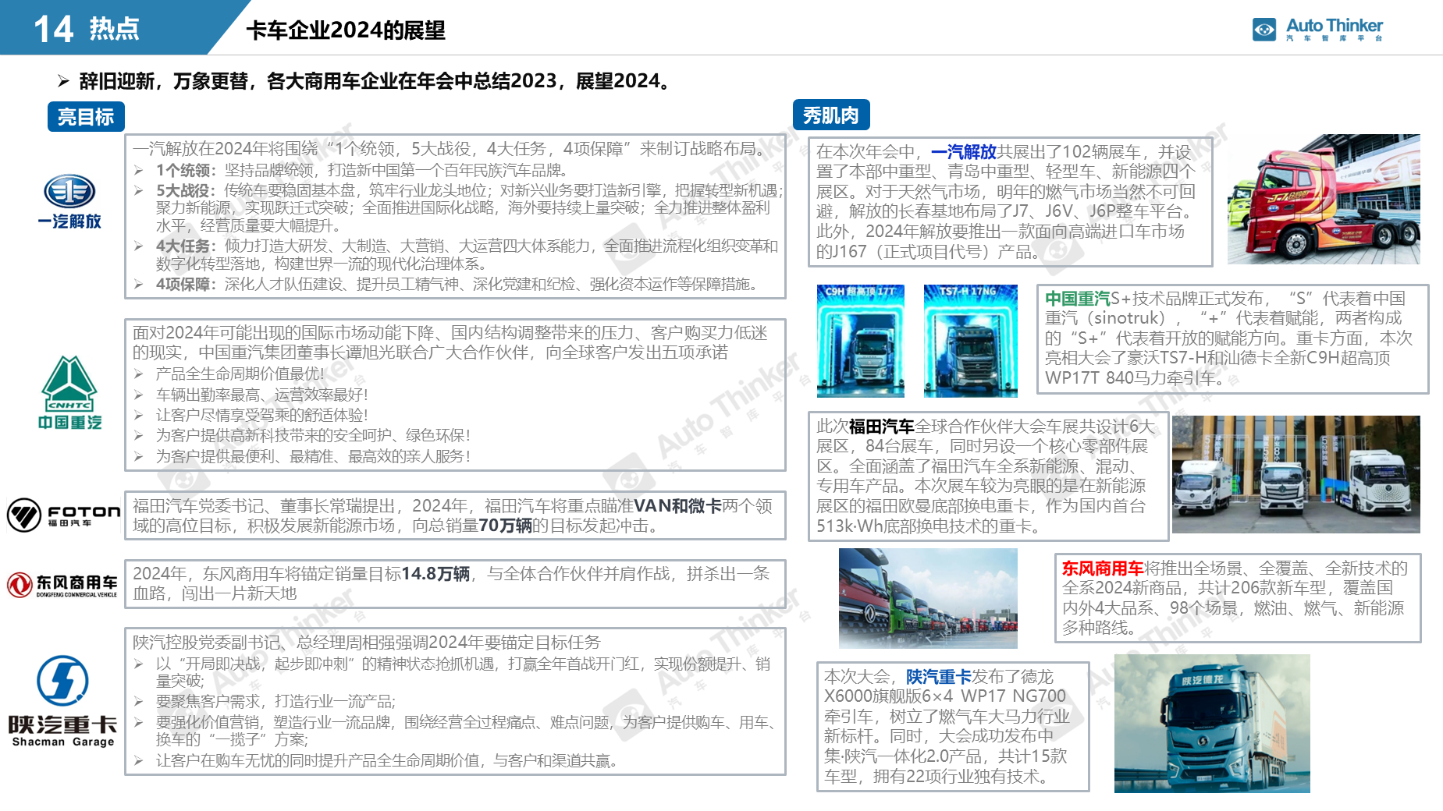1443x811 pixels.
Task: Click the X6000旗舰版6×4 WP17 NG700 text
Action: (944, 696)
